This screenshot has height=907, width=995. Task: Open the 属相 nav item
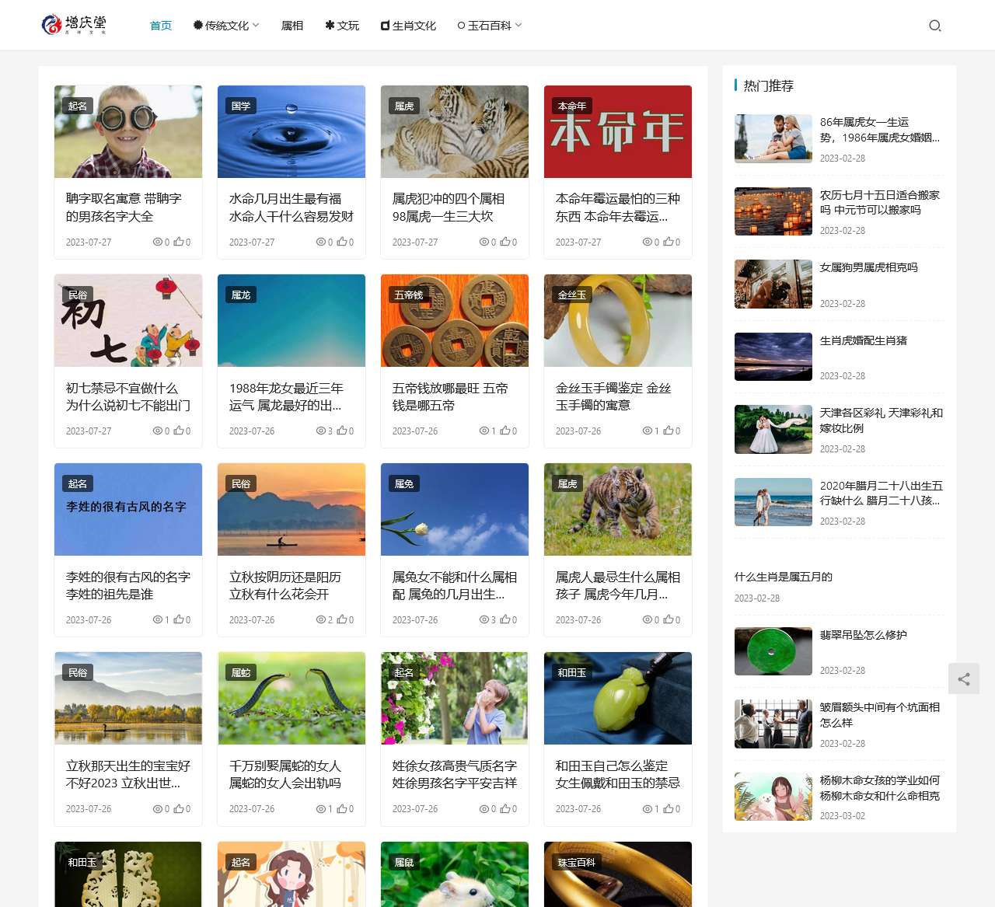click(292, 26)
